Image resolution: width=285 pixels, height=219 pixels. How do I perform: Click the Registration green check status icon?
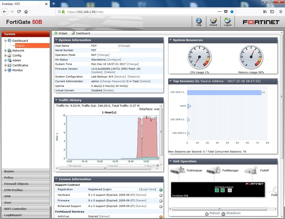click(161, 190)
